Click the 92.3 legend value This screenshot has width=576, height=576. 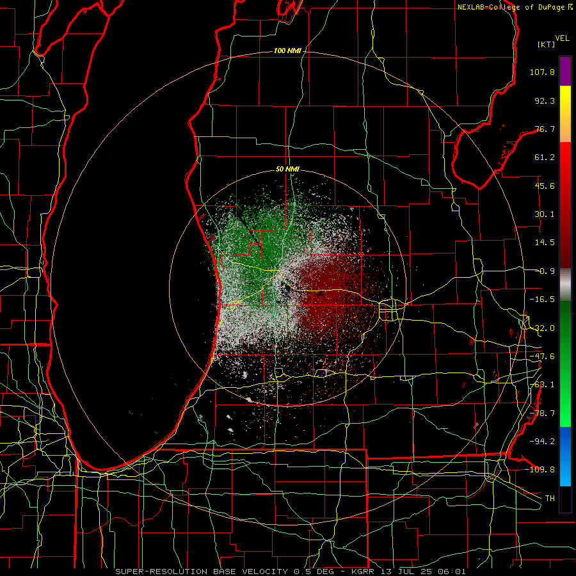point(545,100)
